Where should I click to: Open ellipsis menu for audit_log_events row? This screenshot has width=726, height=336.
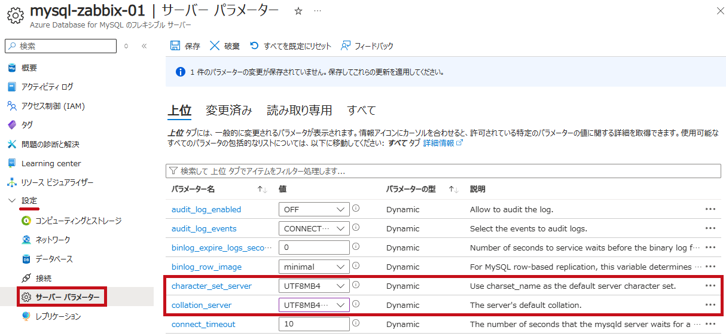click(x=710, y=228)
